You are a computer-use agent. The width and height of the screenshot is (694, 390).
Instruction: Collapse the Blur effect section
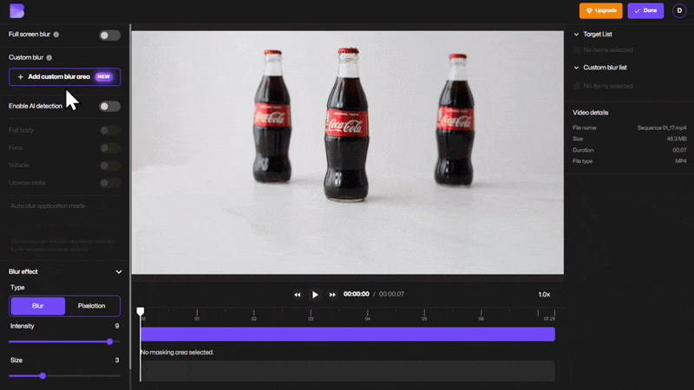click(119, 272)
